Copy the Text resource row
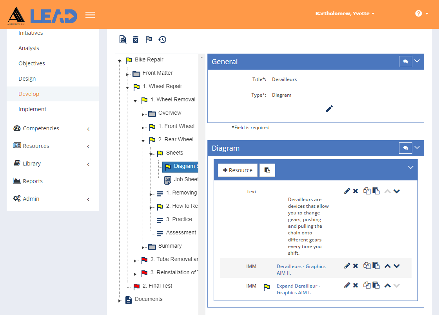Image resolution: width=439 pixels, height=315 pixels. point(367,191)
